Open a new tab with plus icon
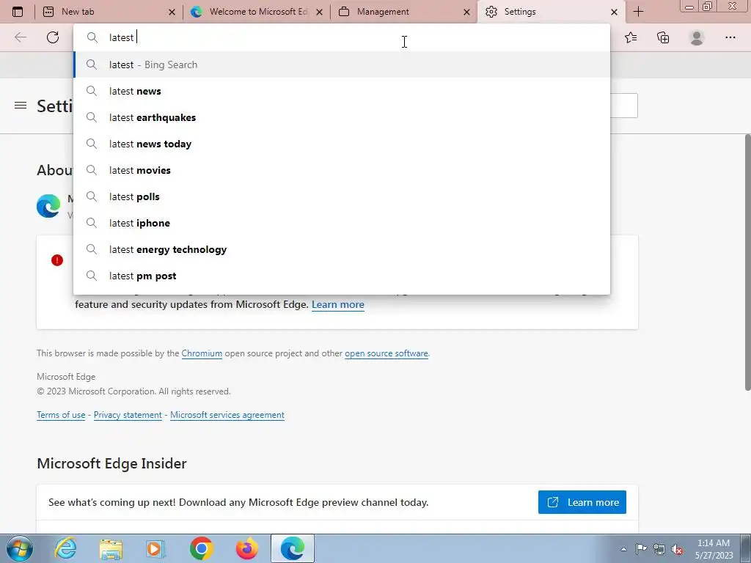Viewport: 751px width, 563px height. pyautogui.click(x=638, y=12)
